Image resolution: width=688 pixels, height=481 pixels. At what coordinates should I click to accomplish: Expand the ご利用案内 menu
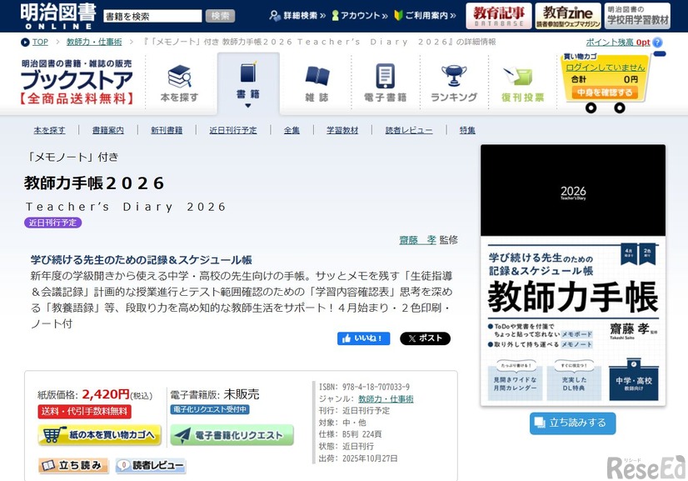point(425,16)
